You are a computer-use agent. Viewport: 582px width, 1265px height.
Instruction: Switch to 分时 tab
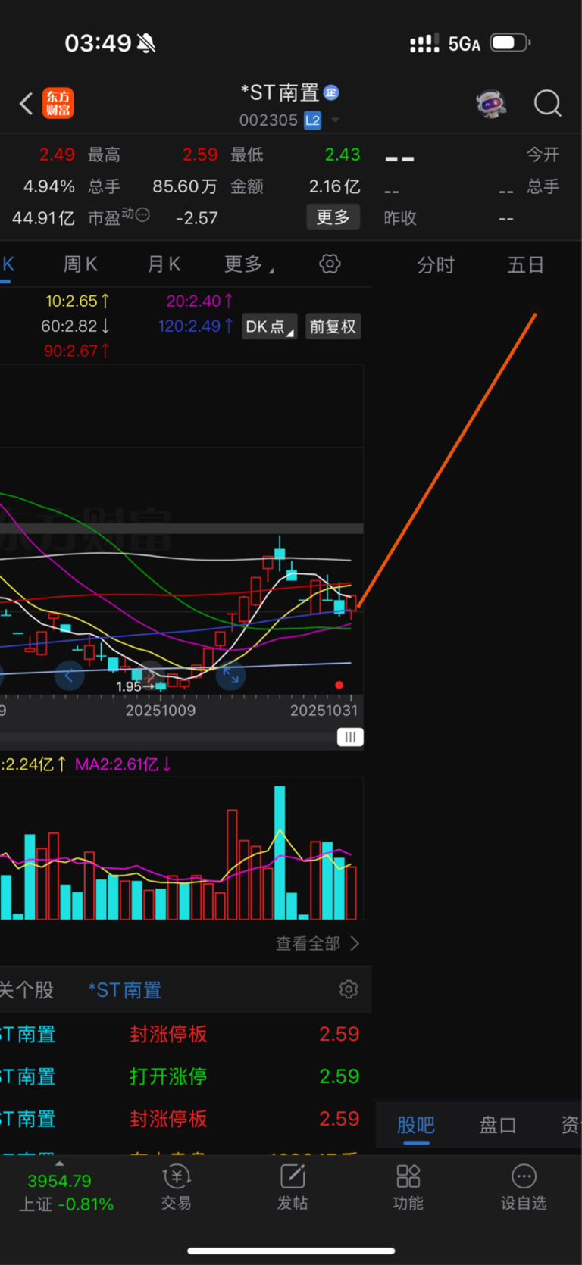pyautogui.click(x=436, y=265)
